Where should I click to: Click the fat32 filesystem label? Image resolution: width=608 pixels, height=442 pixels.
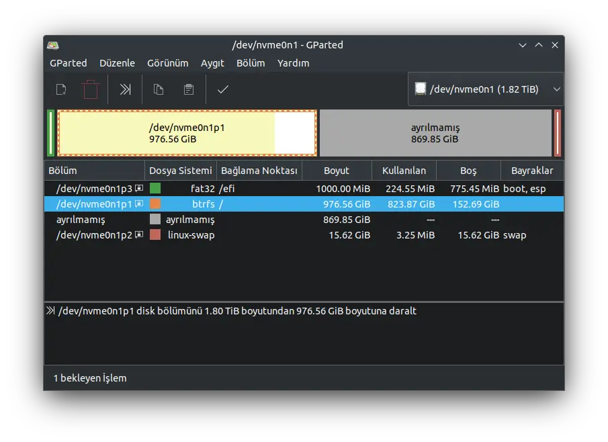[x=202, y=189]
